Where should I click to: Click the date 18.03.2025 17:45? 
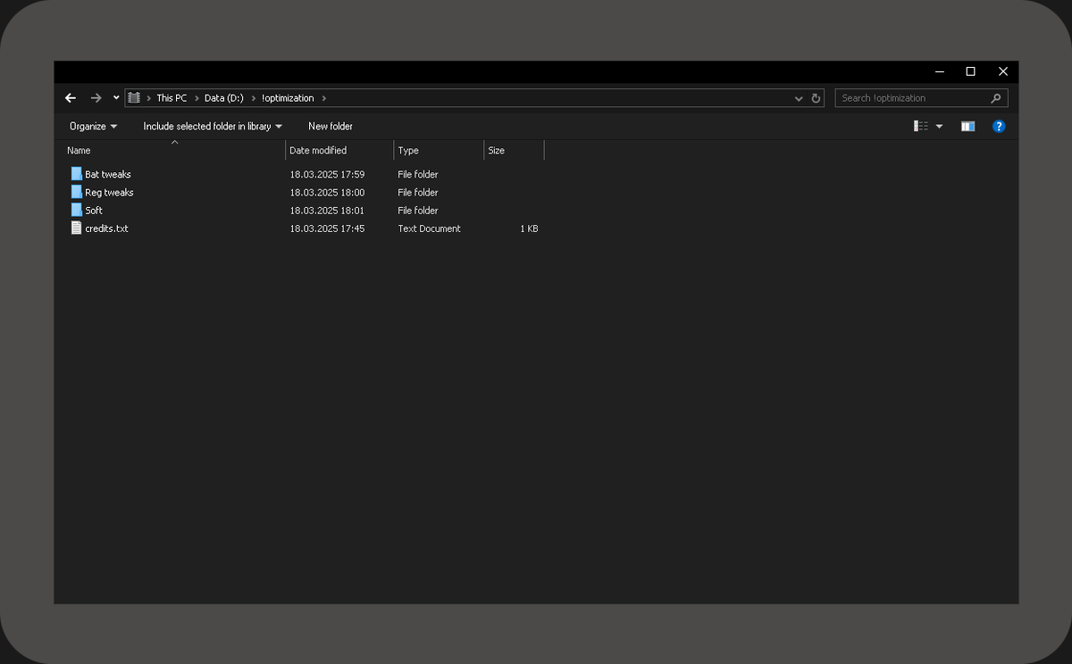coord(327,228)
